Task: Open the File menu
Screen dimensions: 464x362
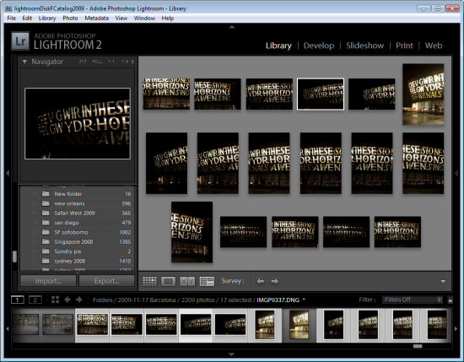Action: click(12, 18)
